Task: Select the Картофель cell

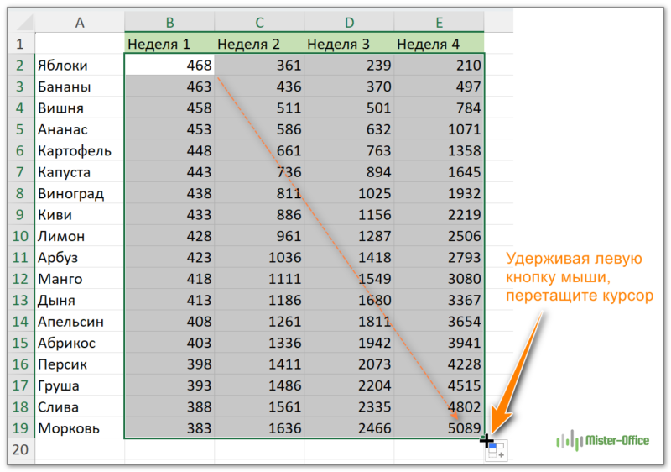Action: click(80, 150)
